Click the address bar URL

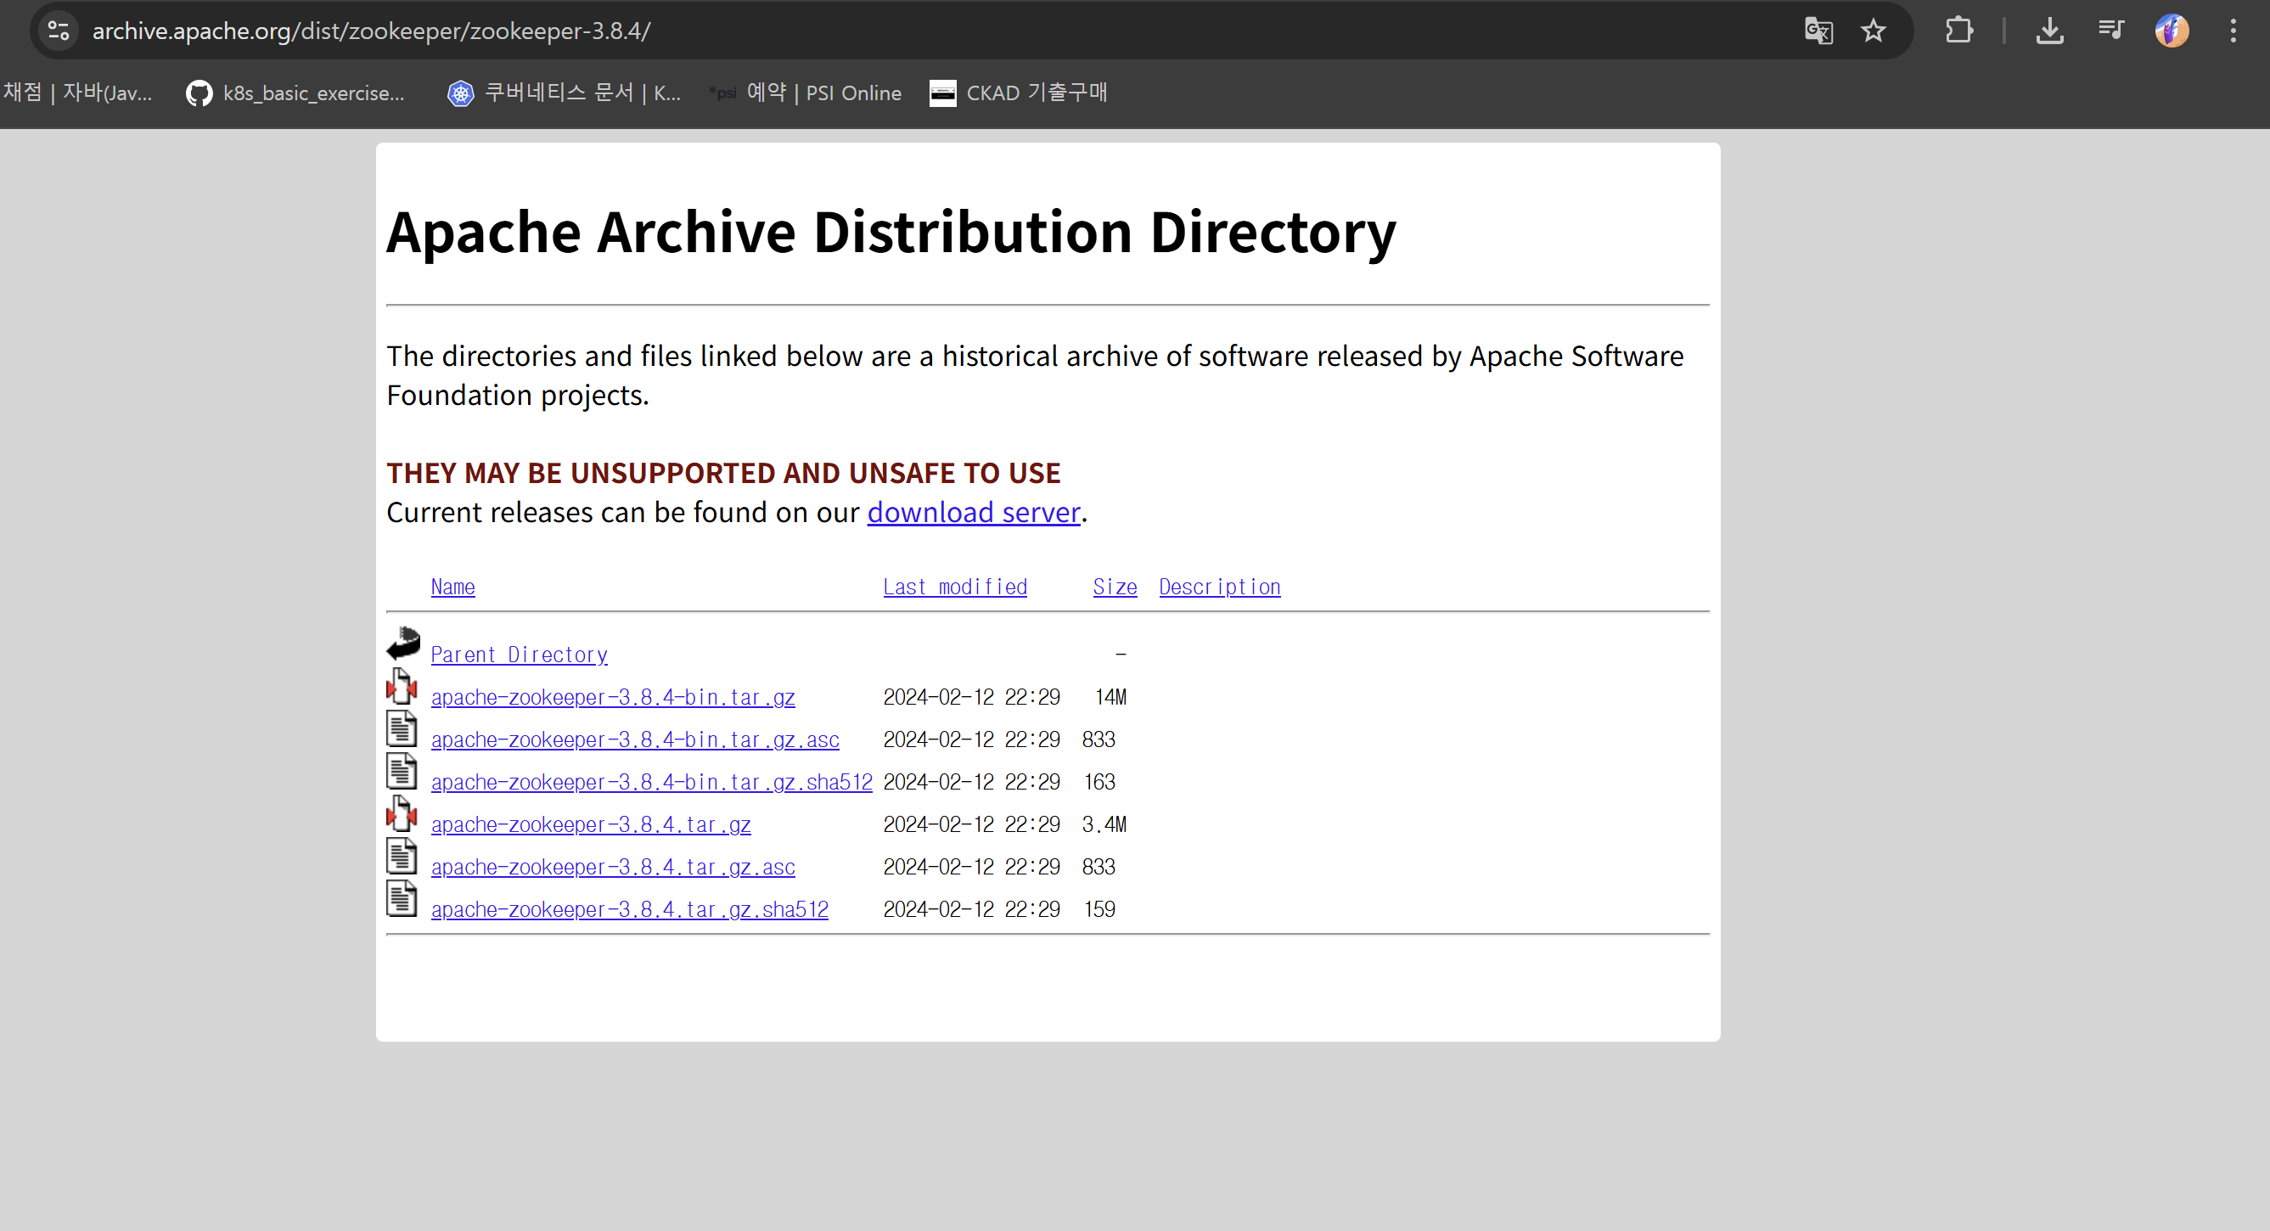point(371,31)
